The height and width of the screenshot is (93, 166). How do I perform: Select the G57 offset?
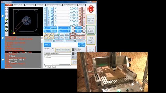tap(57, 37)
